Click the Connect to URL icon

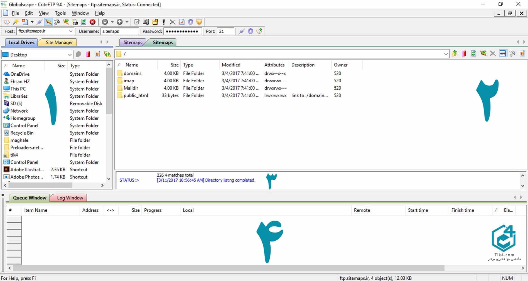[x=75, y=22]
